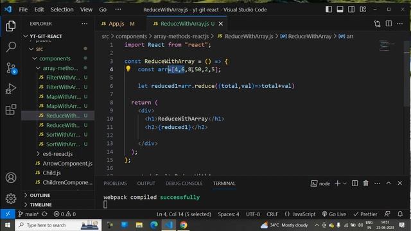
Task: Open the Extensions view
Action: coord(11,109)
